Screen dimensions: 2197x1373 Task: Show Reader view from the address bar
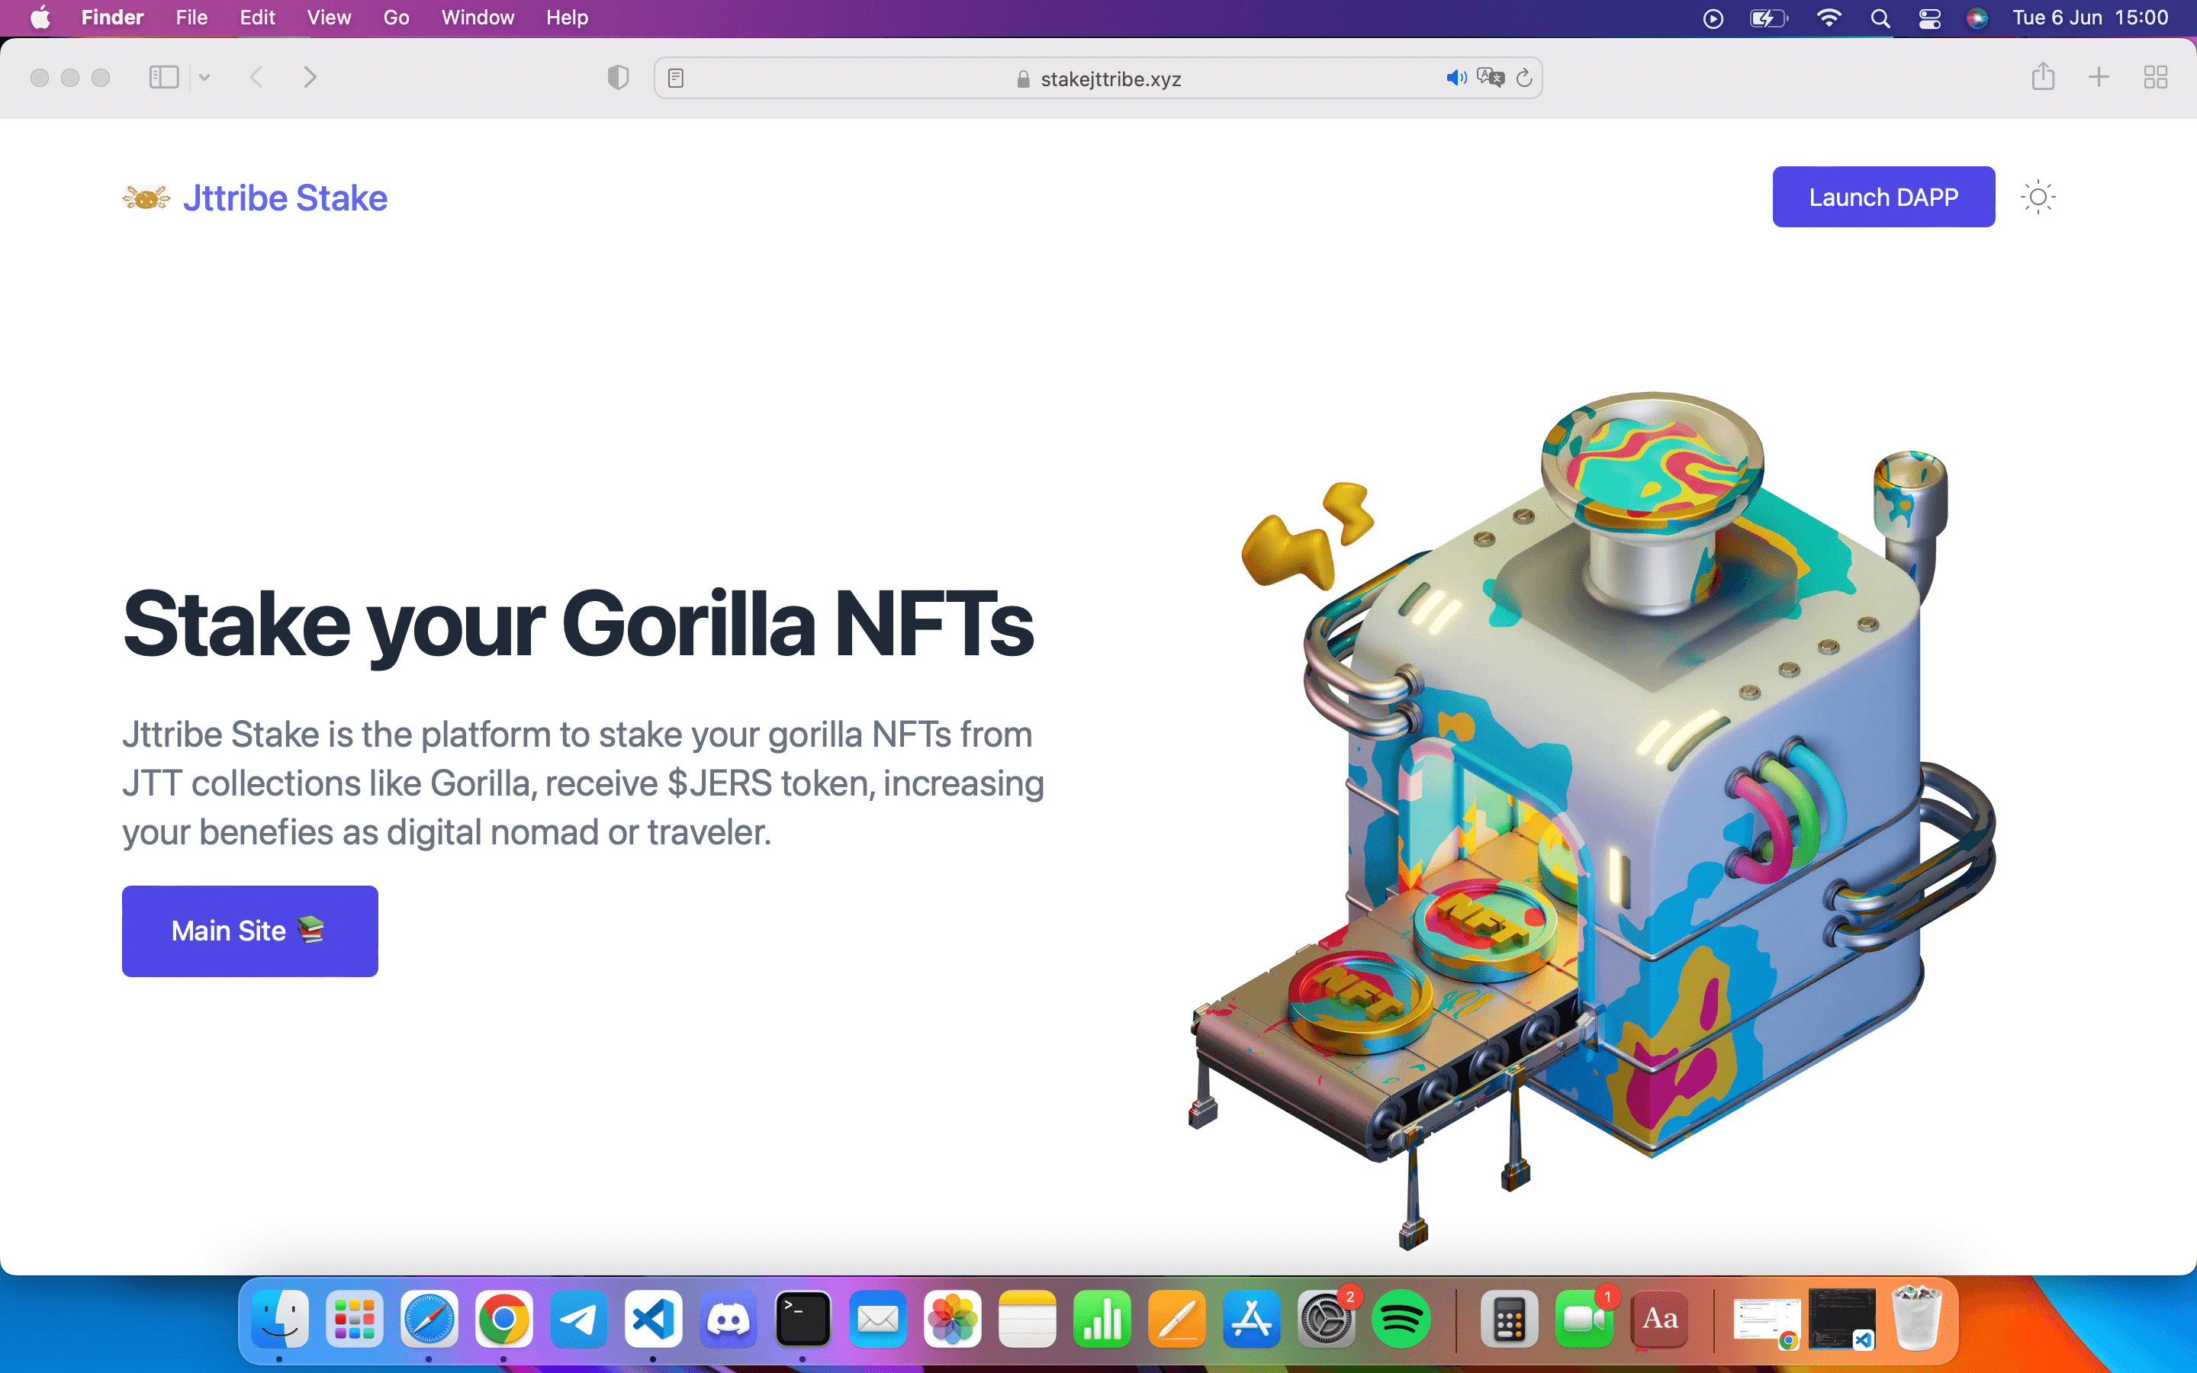pyautogui.click(x=675, y=78)
